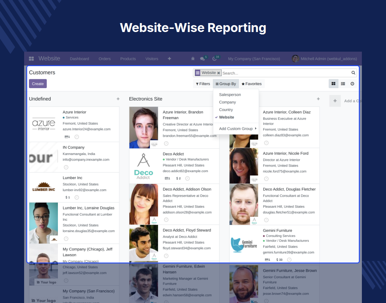
Task: Click the debug bug icon in navbar
Action: [193, 59]
